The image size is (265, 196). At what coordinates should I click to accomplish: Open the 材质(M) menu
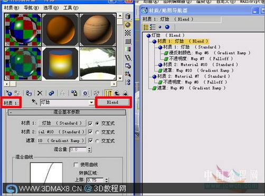point(12,8)
